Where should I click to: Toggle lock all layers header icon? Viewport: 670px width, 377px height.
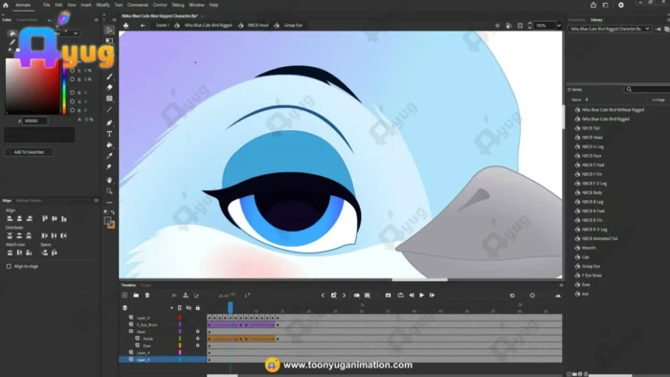[197, 308]
